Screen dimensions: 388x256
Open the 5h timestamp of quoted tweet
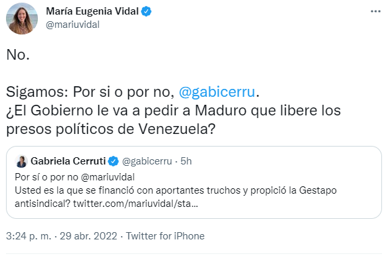(186, 161)
